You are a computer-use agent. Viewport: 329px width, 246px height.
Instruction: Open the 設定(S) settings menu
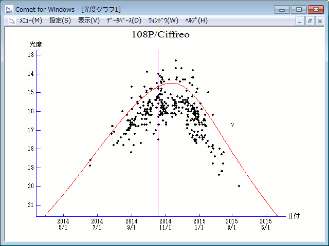pos(60,20)
